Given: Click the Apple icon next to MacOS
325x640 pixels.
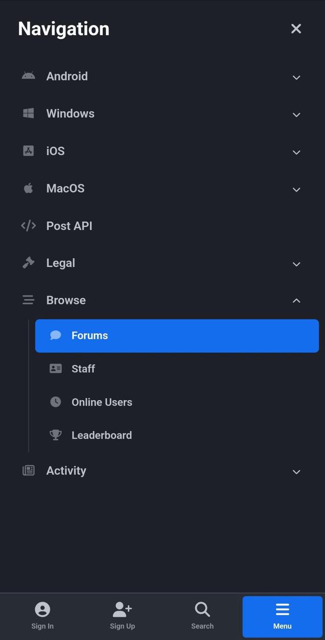Looking at the screenshot, I should pyautogui.click(x=28, y=188).
